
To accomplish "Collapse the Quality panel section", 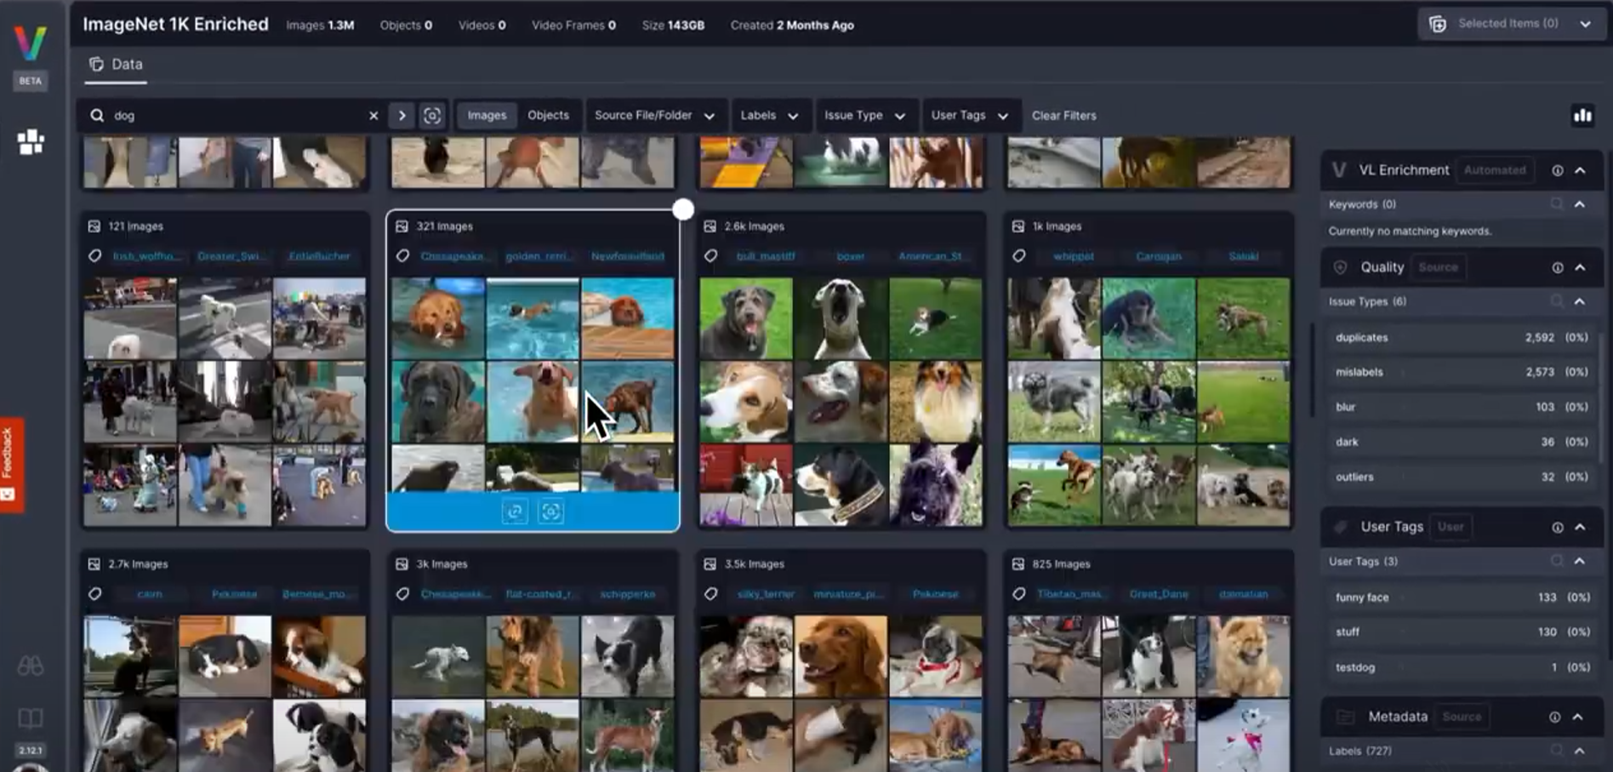I will click(1580, 267).
